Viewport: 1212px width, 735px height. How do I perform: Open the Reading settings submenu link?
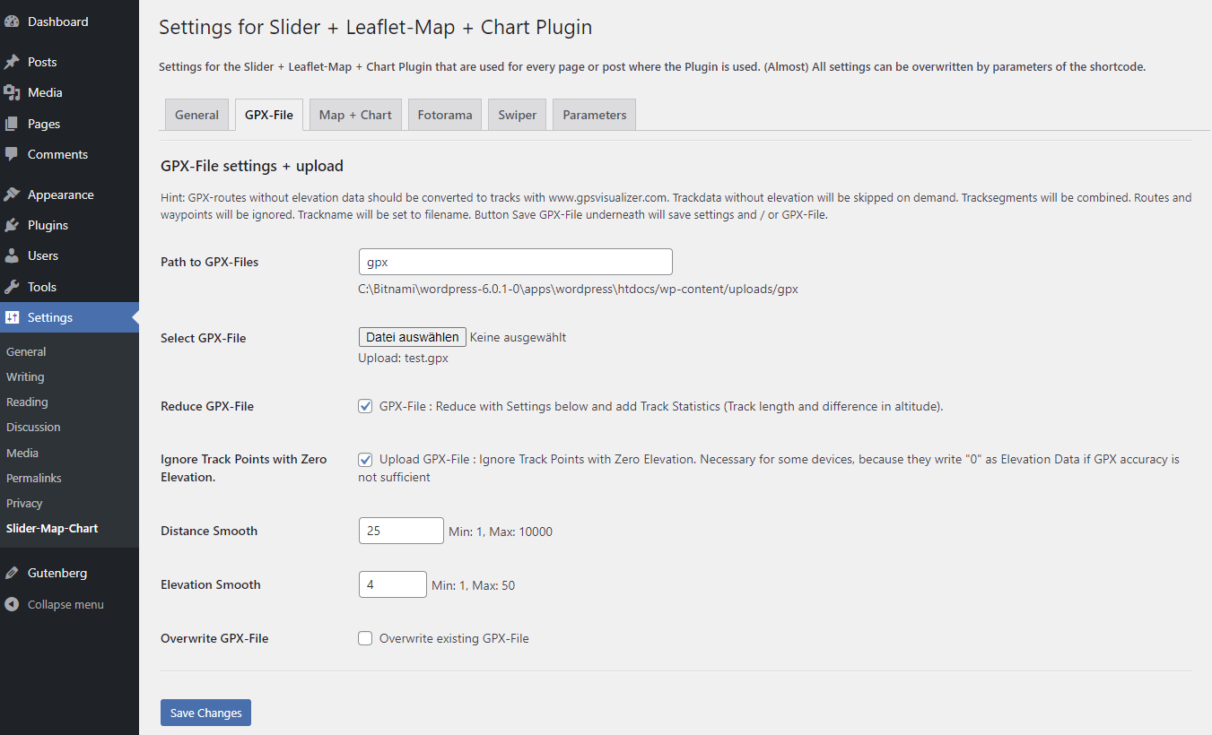27,402
